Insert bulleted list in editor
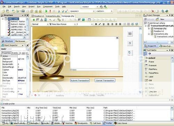 coord(129,24)
